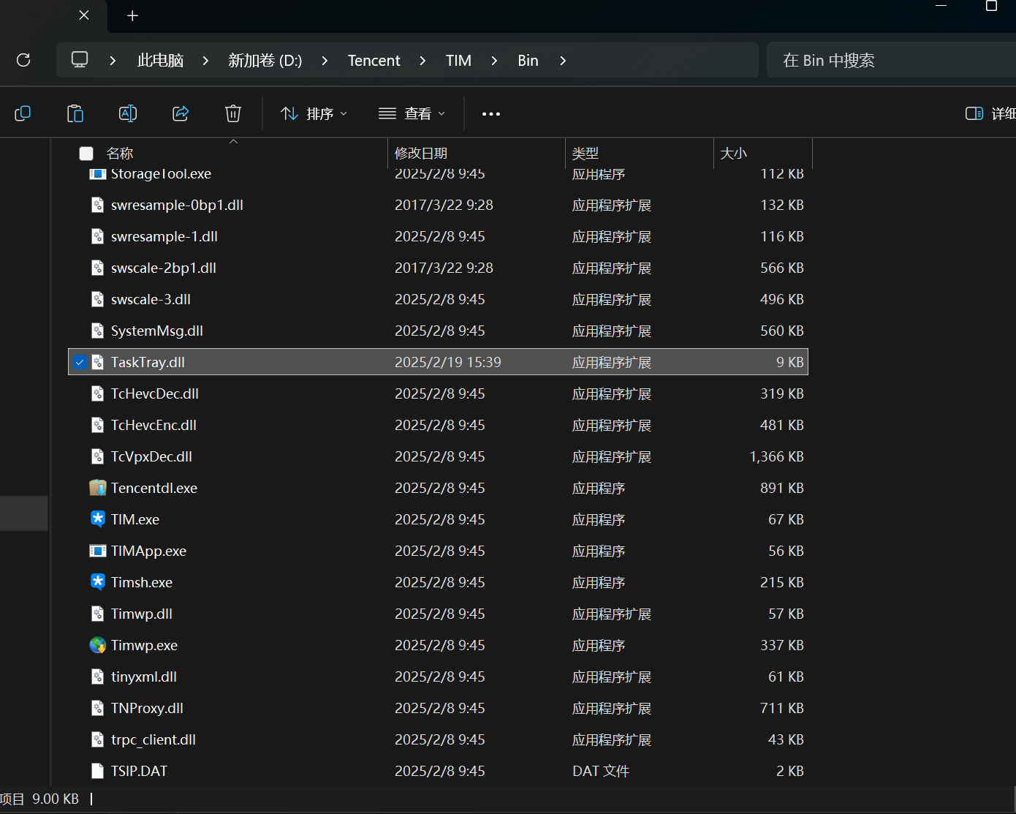Select the TcHevcEnc.dll file
The height and width of the screenshot is (814, 1016).
tap(438, 426)
